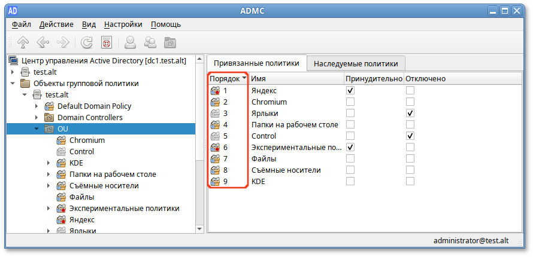
Task: Uncheck Принудительно for Экспериментальные политики
Action: click(350, 147)
